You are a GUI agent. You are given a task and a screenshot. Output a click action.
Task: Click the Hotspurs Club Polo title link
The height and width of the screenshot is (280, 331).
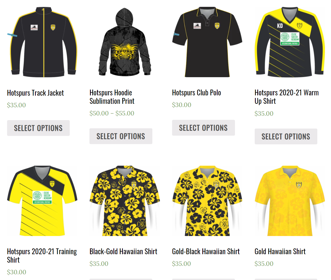(197, 93)
